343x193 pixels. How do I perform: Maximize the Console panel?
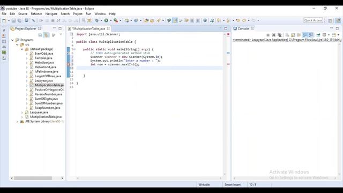(337, 28)
